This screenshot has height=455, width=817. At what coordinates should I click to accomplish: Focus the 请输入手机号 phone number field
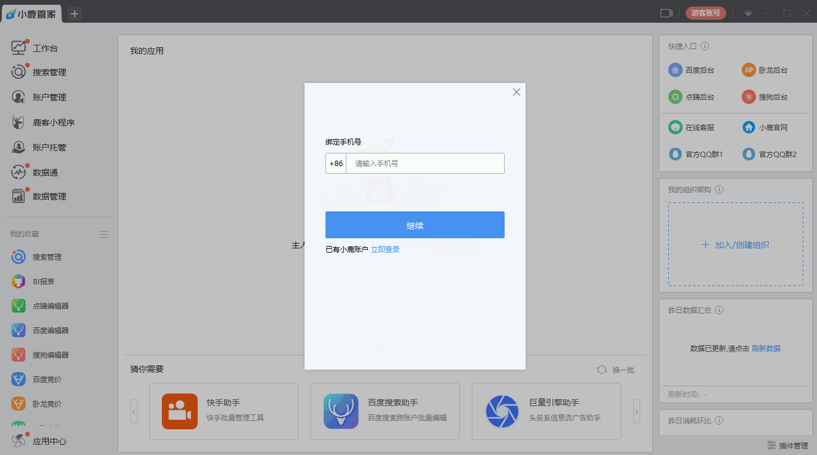pyautogui.click(x=425, y=164)
